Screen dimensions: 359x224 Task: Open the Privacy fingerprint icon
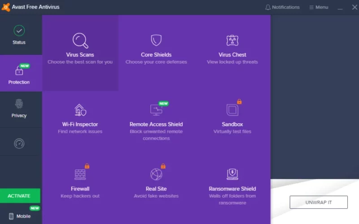(19, 104)
